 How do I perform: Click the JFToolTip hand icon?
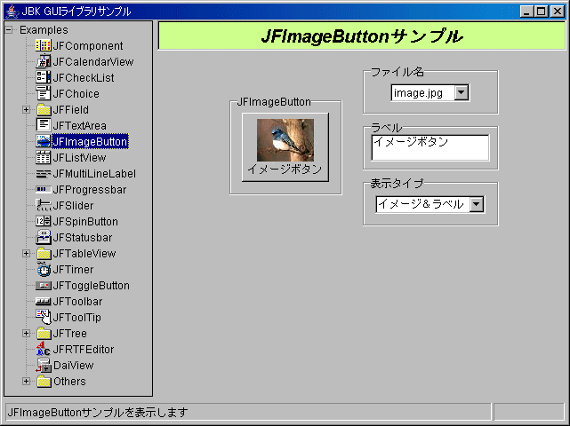click(x=44, y=317)
